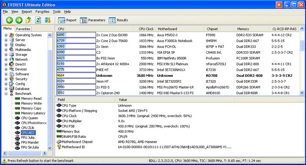This screenshot has width=306, height=165.
Task: Select the Memory Copy benchmark icon
Action: (x=17, y=108)
